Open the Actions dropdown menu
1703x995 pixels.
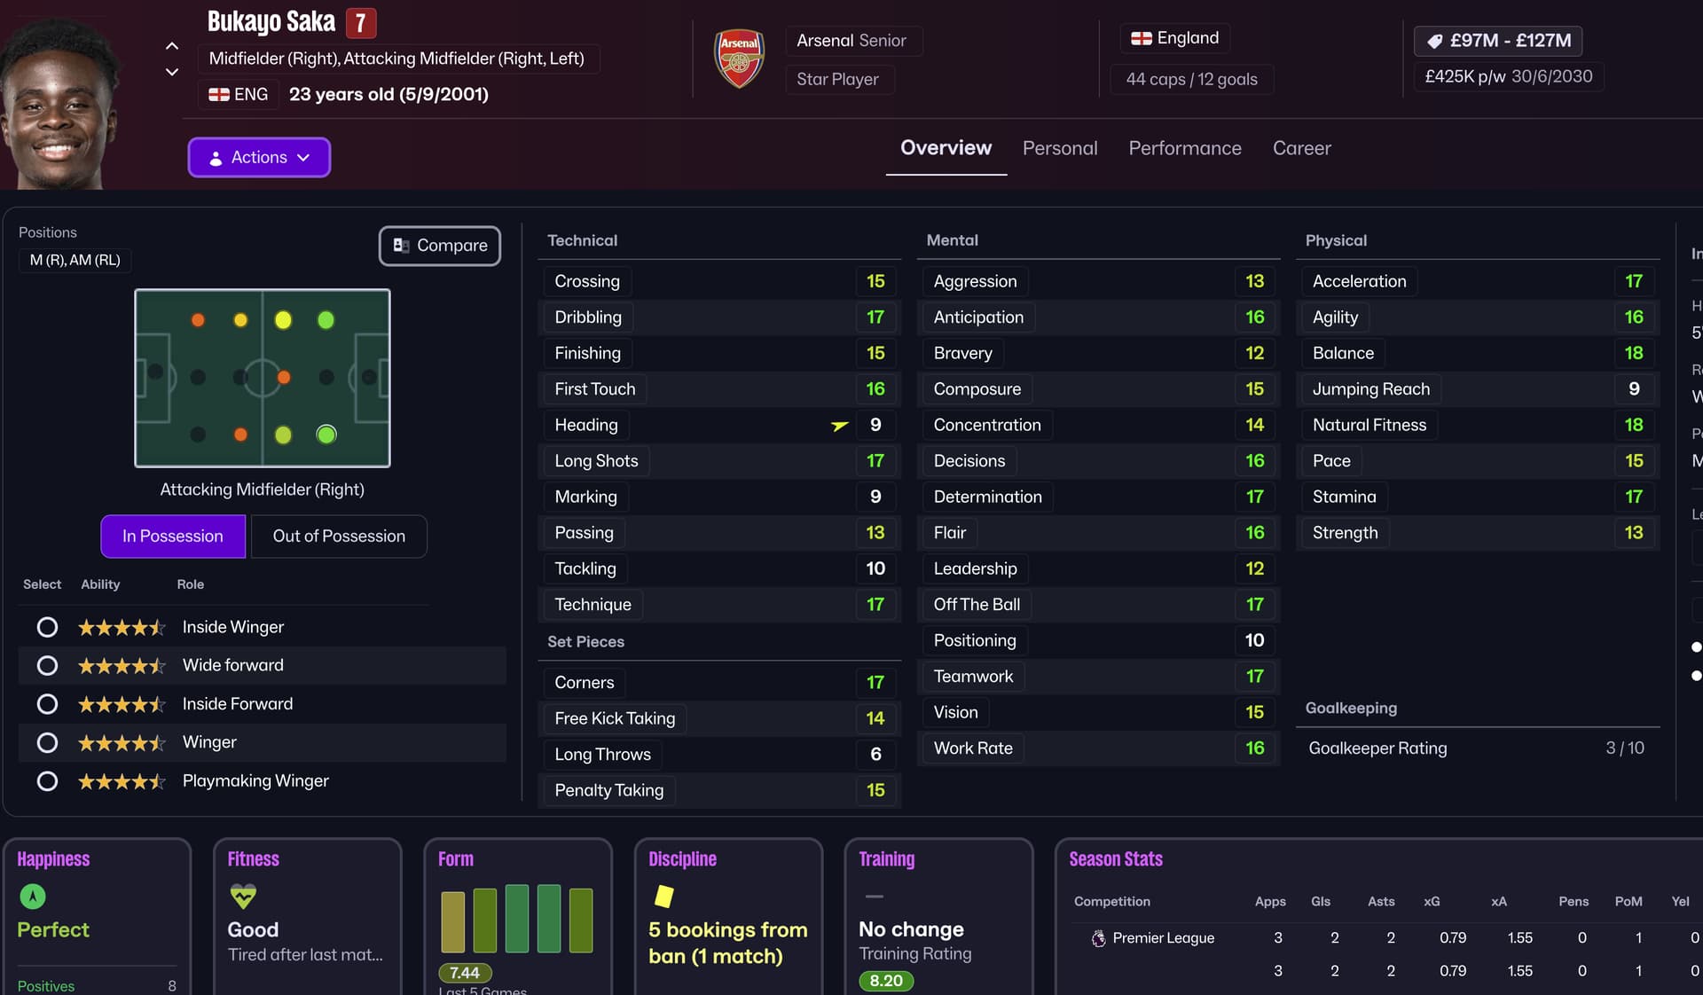pyautogui.click(x=259, y=157)
